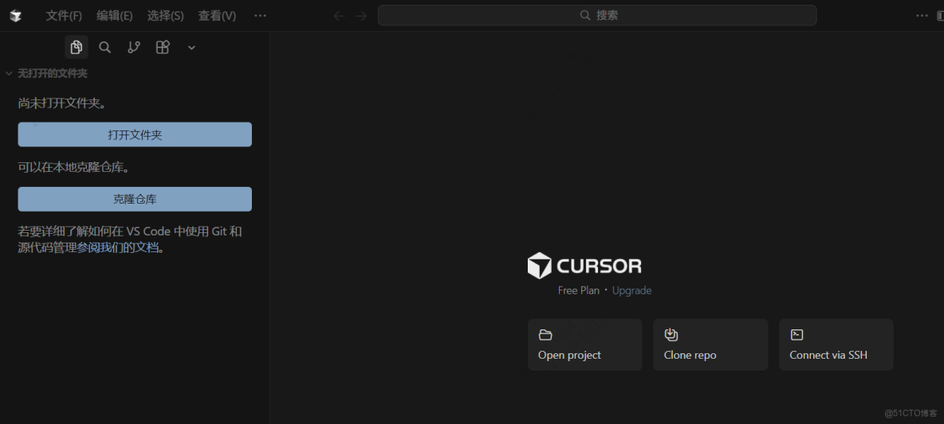
Task: Open the 文件(F) menu
Action: [x=64, y=16]
